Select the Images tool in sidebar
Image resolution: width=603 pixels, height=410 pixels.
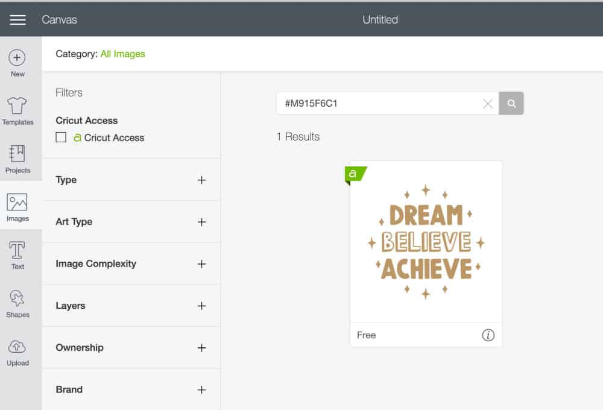click(x=17, y=207)
